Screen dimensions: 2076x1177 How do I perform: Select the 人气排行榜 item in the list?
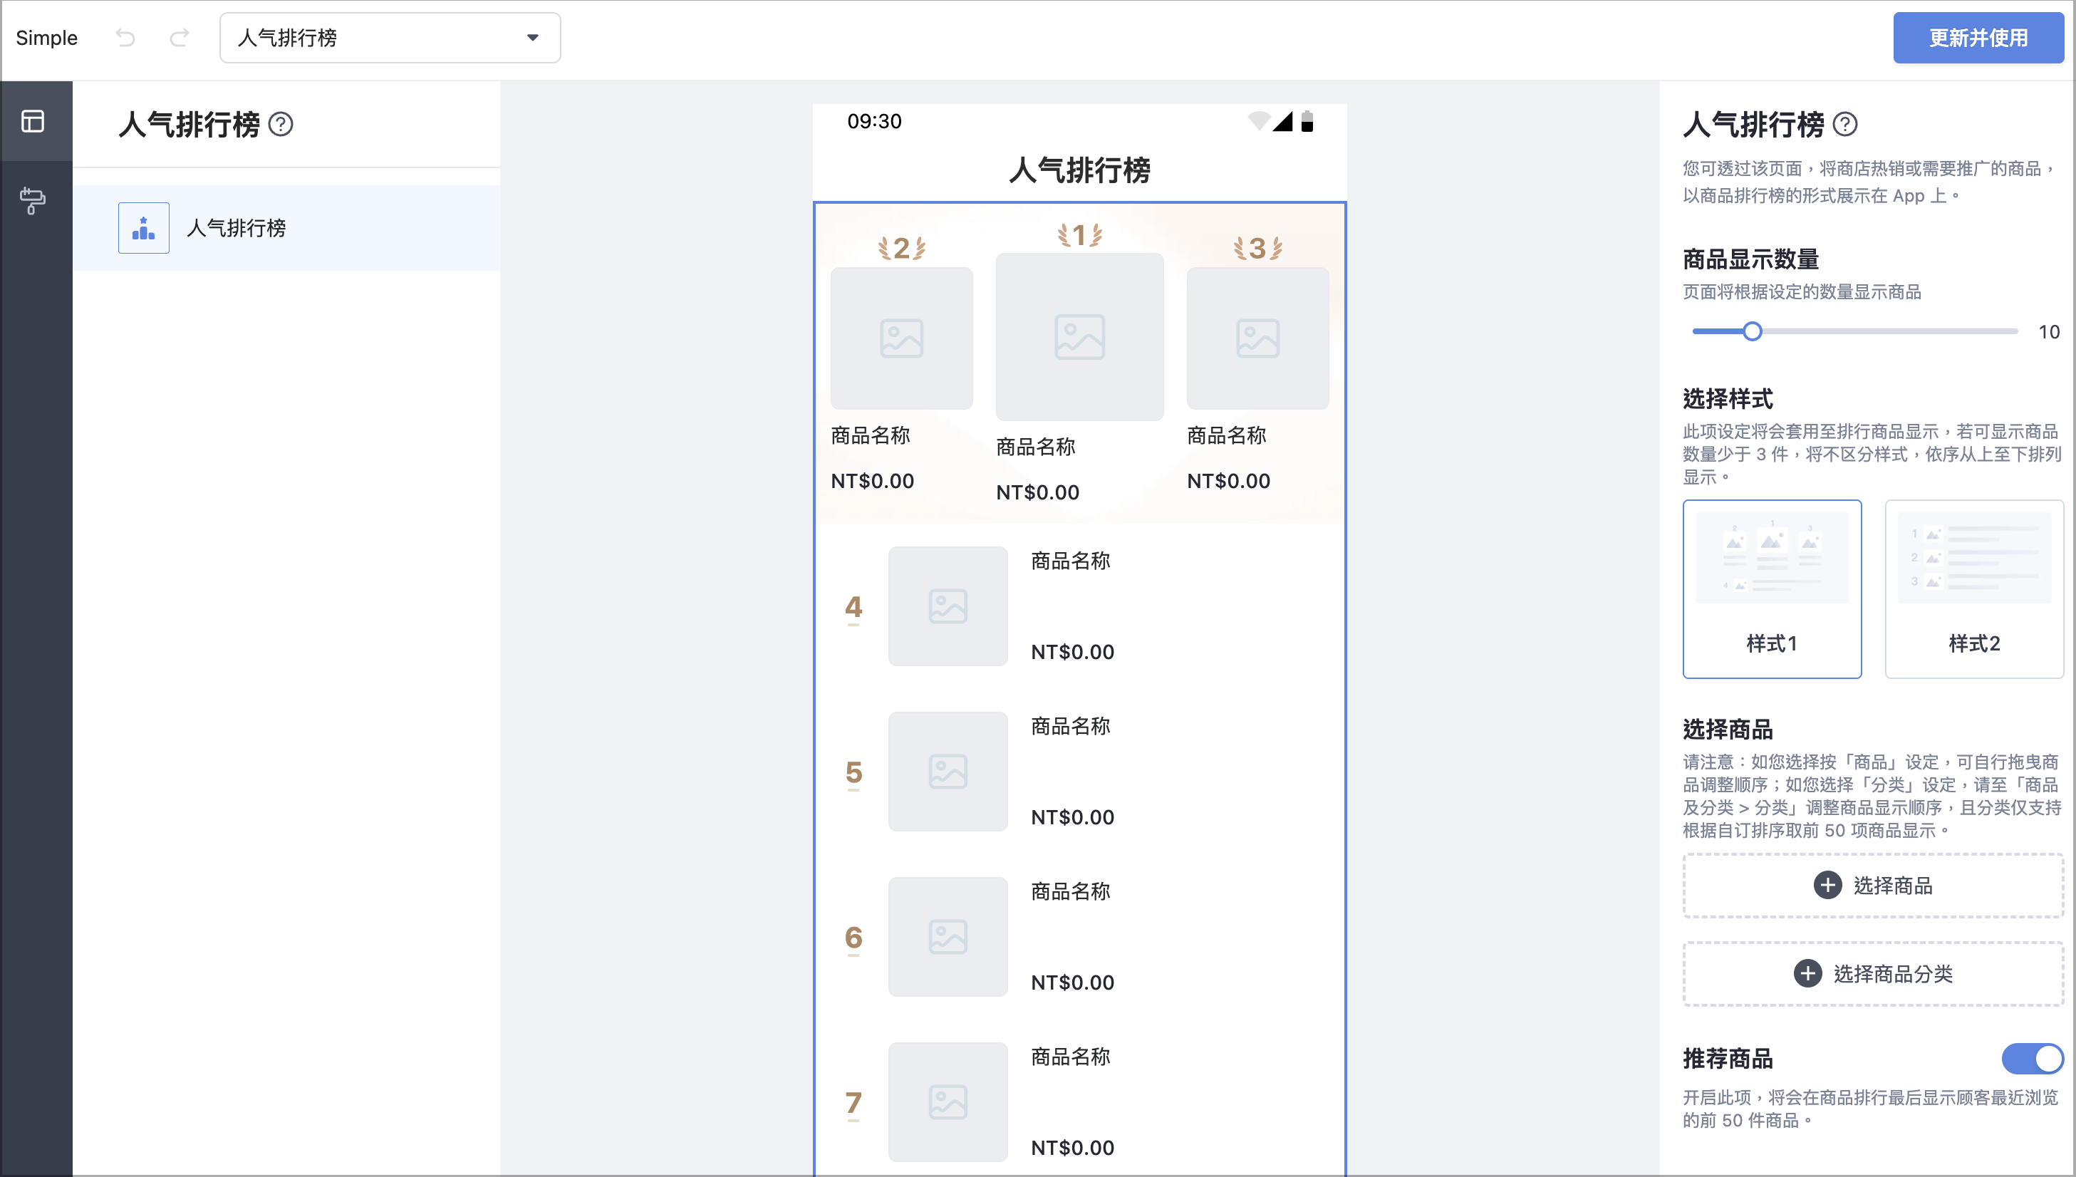pos(287,228)
